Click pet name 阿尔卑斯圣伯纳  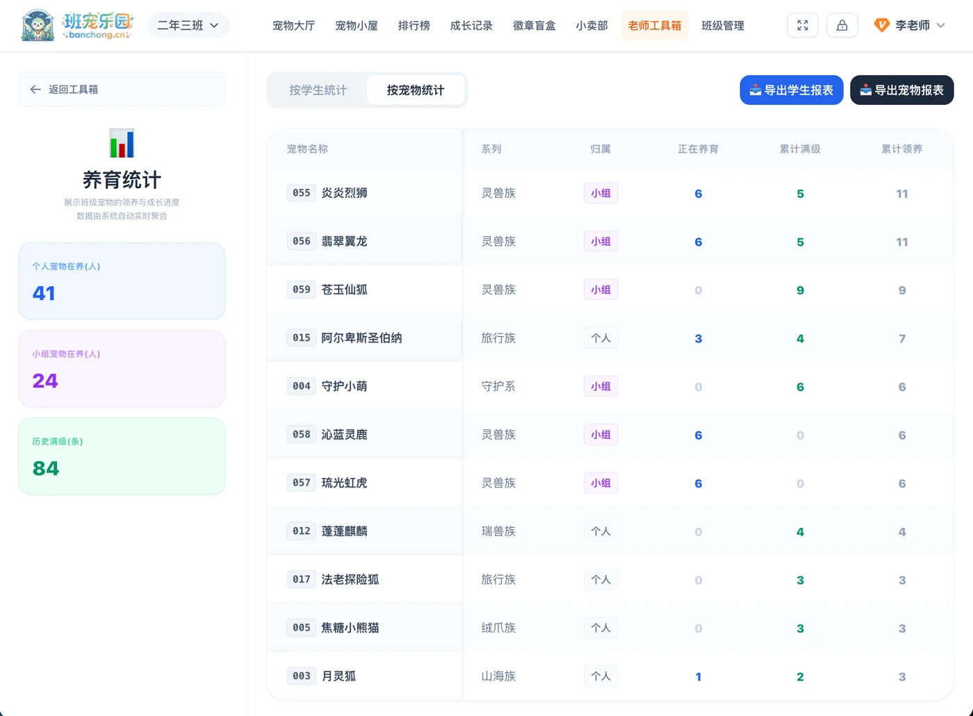[362, 338]
